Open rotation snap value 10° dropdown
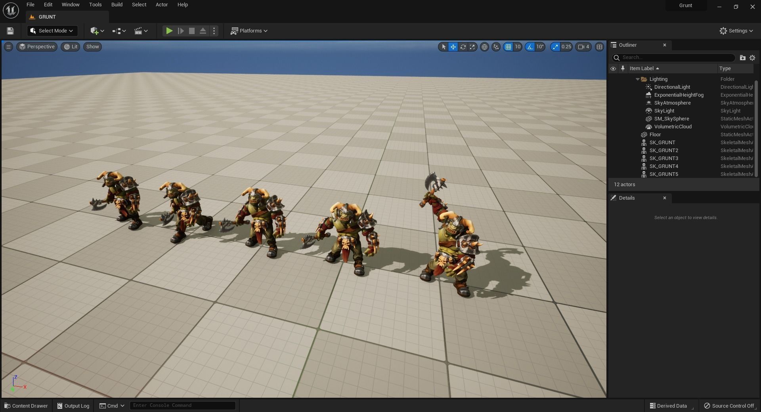761x412 pixels. [x=540, y=47]
